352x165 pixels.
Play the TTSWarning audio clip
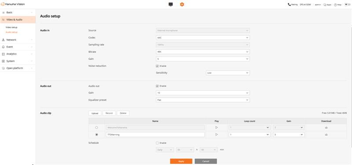217,134
